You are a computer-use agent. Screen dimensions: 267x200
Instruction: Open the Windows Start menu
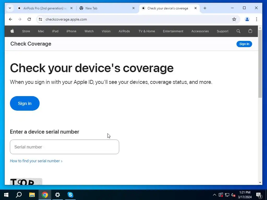click(x=6, y=195)
